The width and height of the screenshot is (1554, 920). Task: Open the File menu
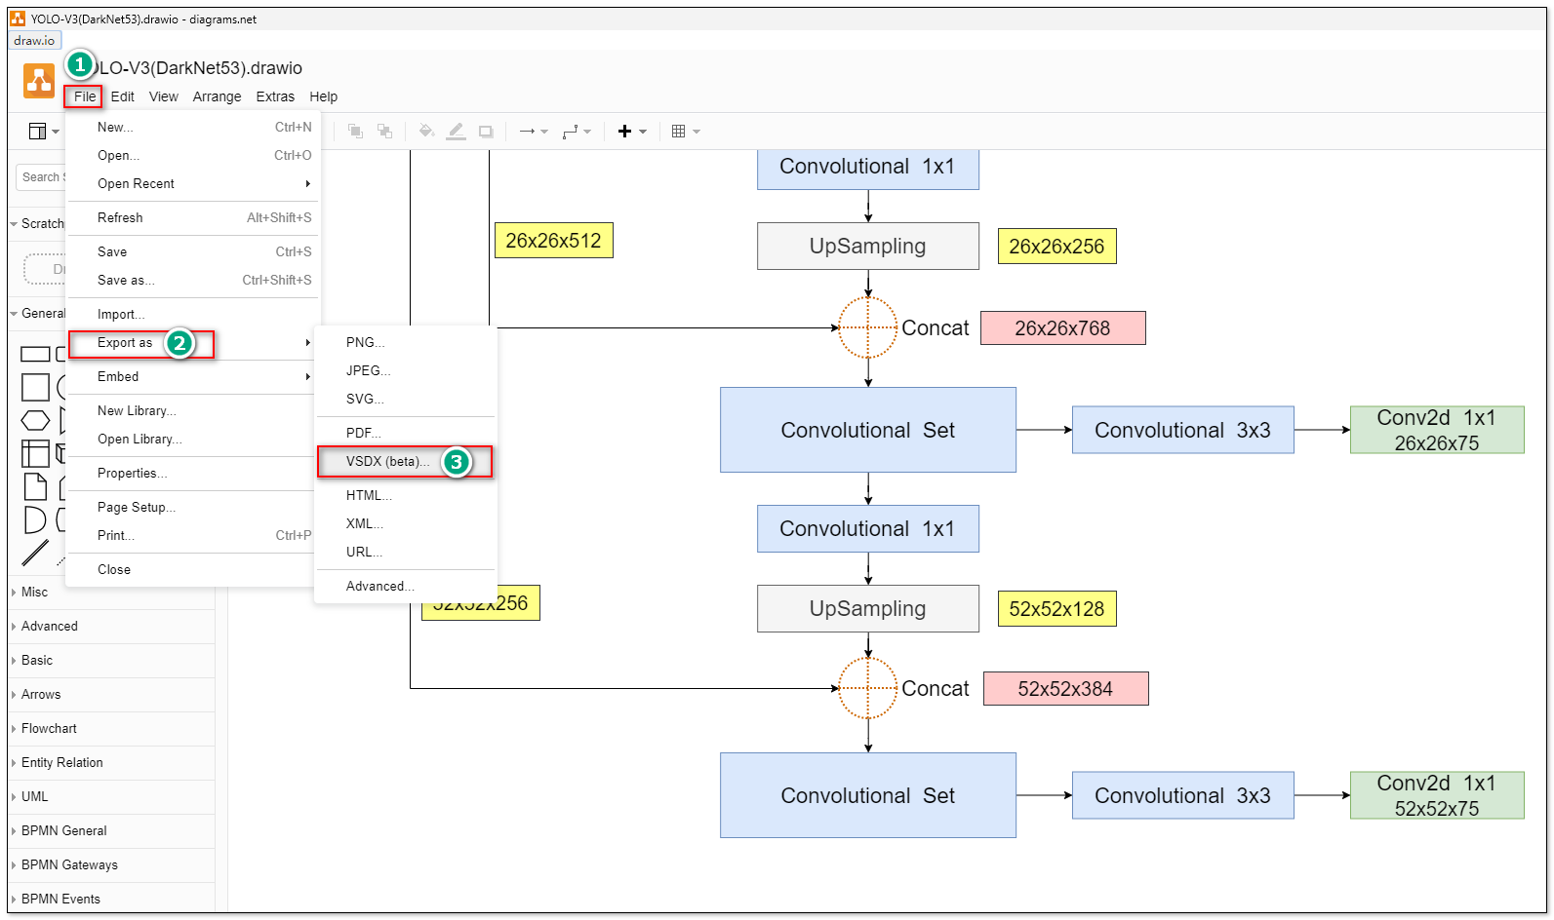[85, 96]
